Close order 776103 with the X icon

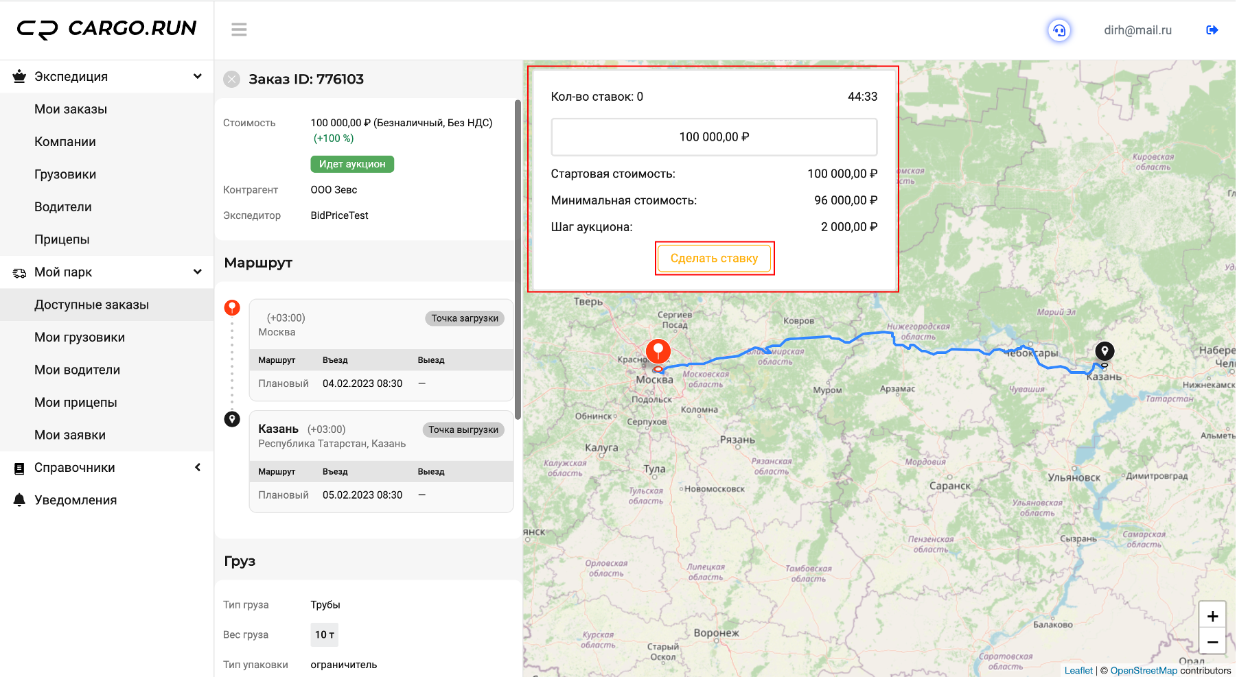pyautogui.click(x=232, y=80)
